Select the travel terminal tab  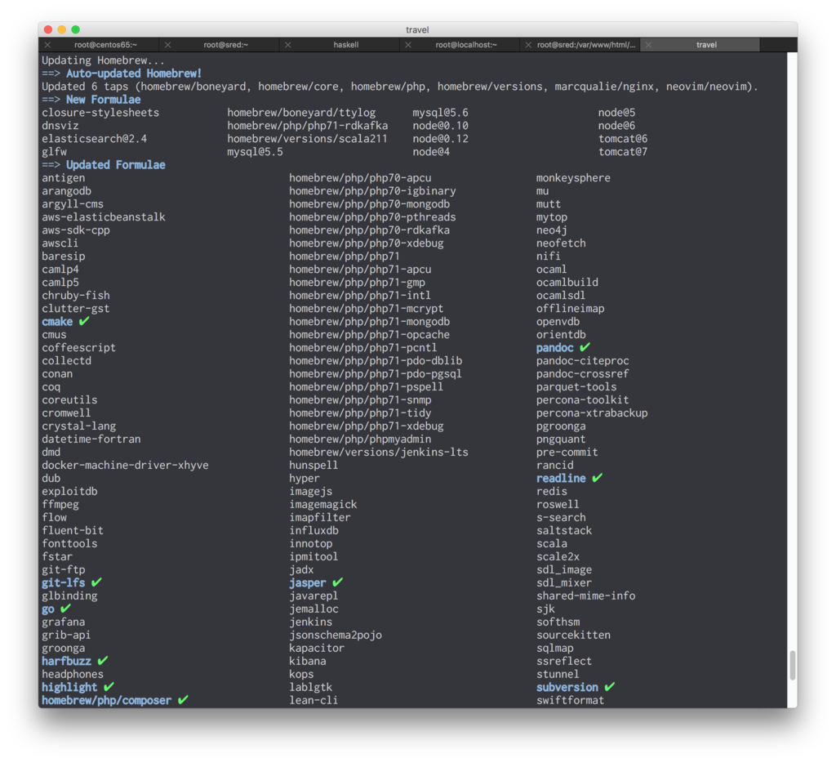(x=706, y=45)
